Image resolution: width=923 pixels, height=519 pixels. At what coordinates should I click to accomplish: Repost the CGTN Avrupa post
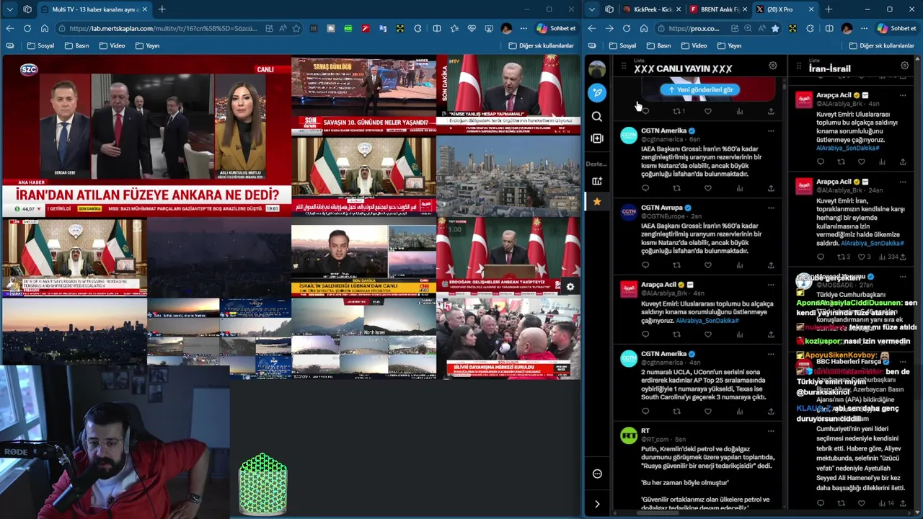(x=676, y=265)
